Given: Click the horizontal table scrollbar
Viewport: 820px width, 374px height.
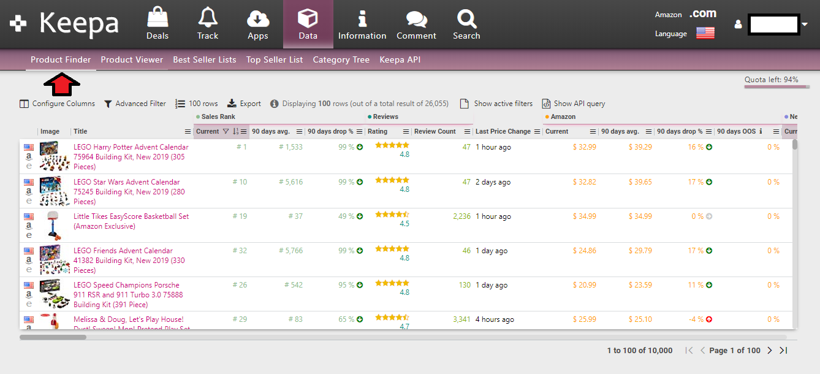Looking at the screenshot, I should pos(53,337).
